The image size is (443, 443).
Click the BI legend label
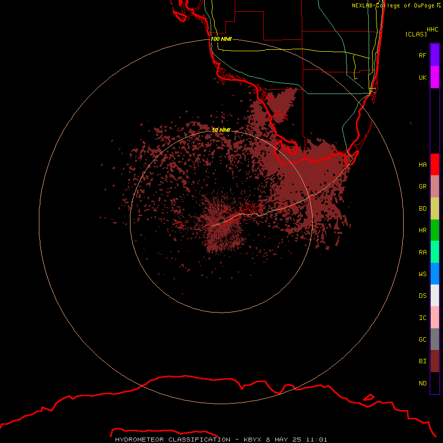(x=422, y=361)
